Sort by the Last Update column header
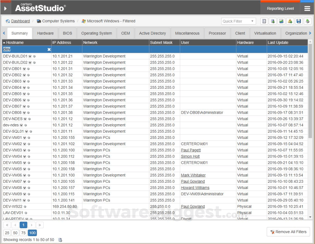Viewport: 315px width, 244px height. [278, 43]
